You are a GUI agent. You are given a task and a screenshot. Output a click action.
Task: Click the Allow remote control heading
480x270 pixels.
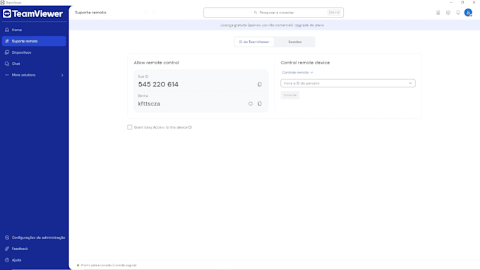coord(156,62)
